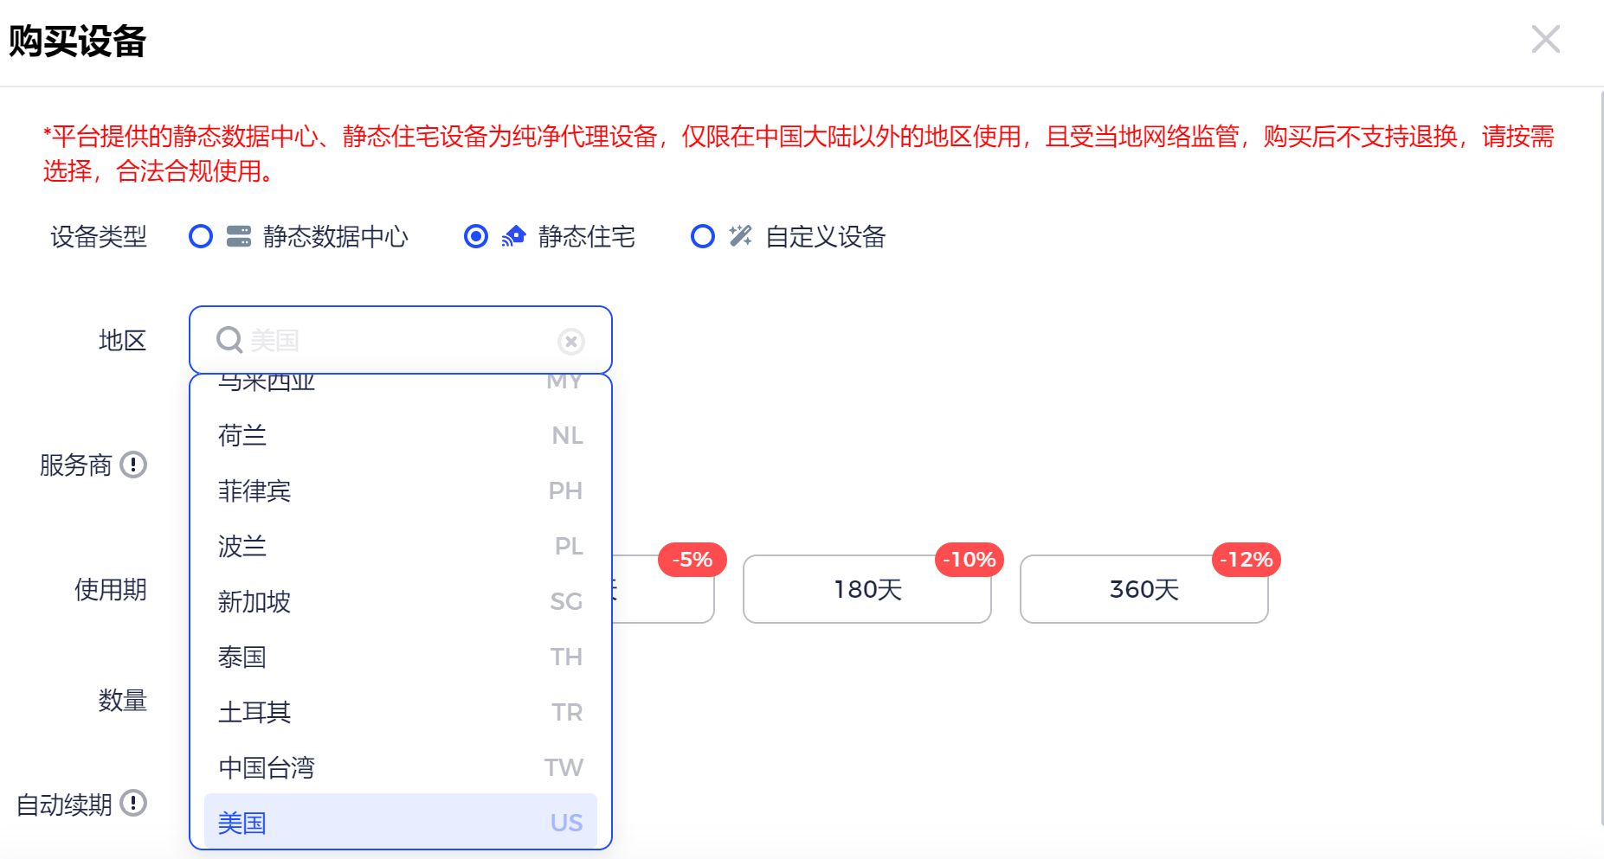Close the 购买设备 dialog
This screenshot has height=859, width=1604.
[1545, 39]
